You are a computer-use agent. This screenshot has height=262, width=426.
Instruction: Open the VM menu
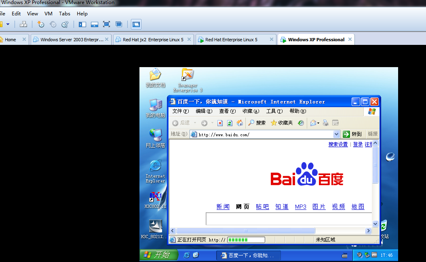coord(49,14)
